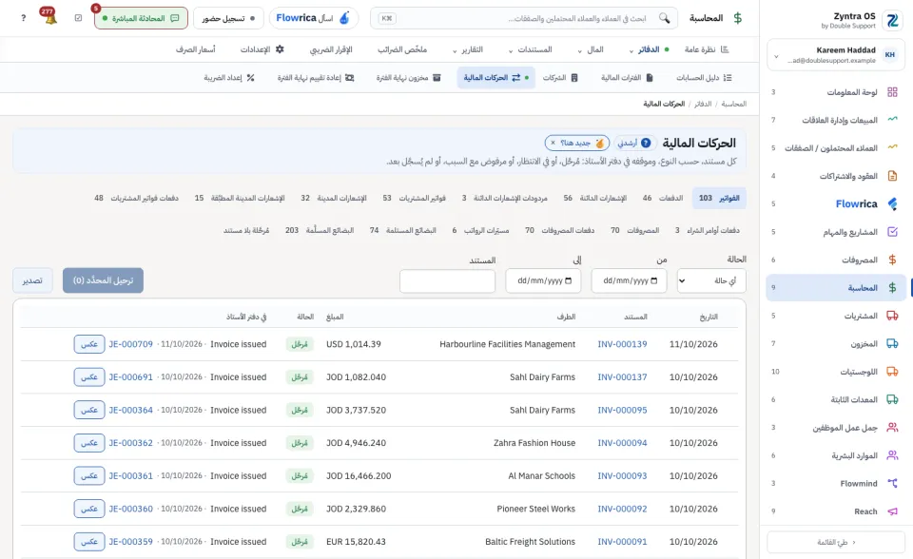Open the من date picker
The height and width of the screenshot is (559, 913).
[x=629, y=280]
